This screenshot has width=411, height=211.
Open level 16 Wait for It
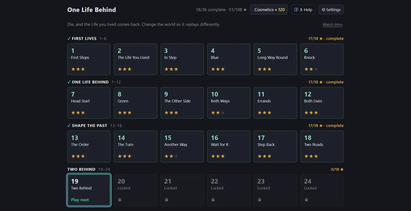pos(229,146)
